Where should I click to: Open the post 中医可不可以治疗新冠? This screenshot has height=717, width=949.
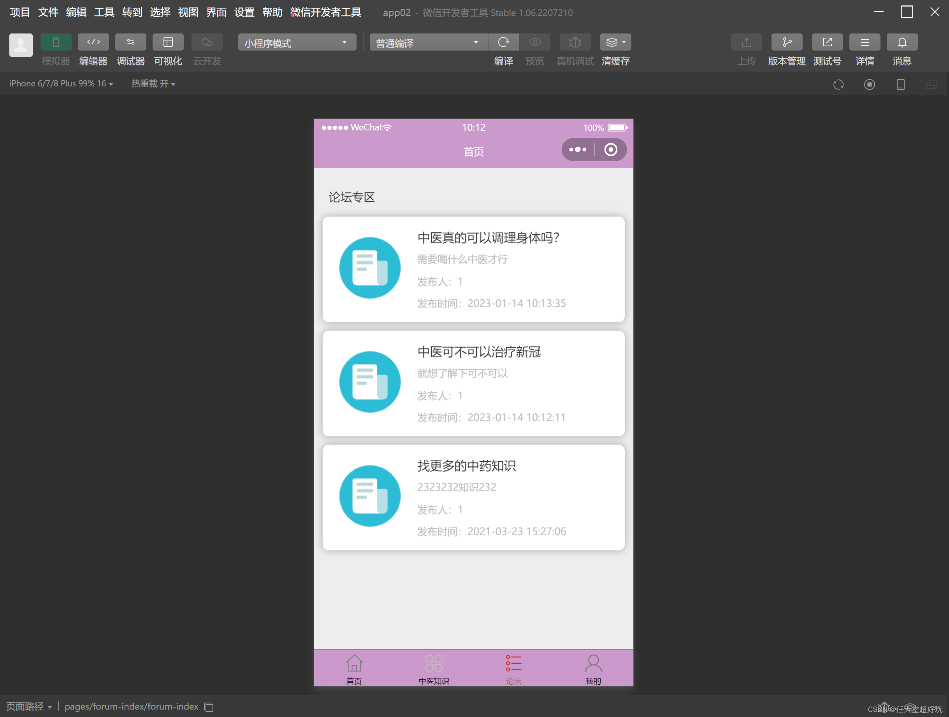[478, 352]
